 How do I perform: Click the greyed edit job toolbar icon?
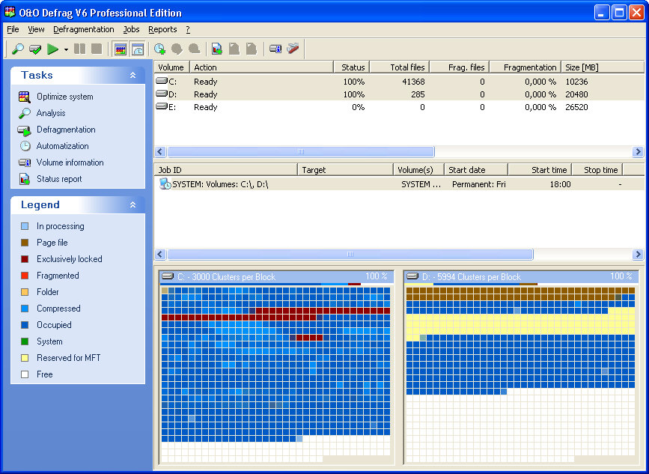[177, 49]
